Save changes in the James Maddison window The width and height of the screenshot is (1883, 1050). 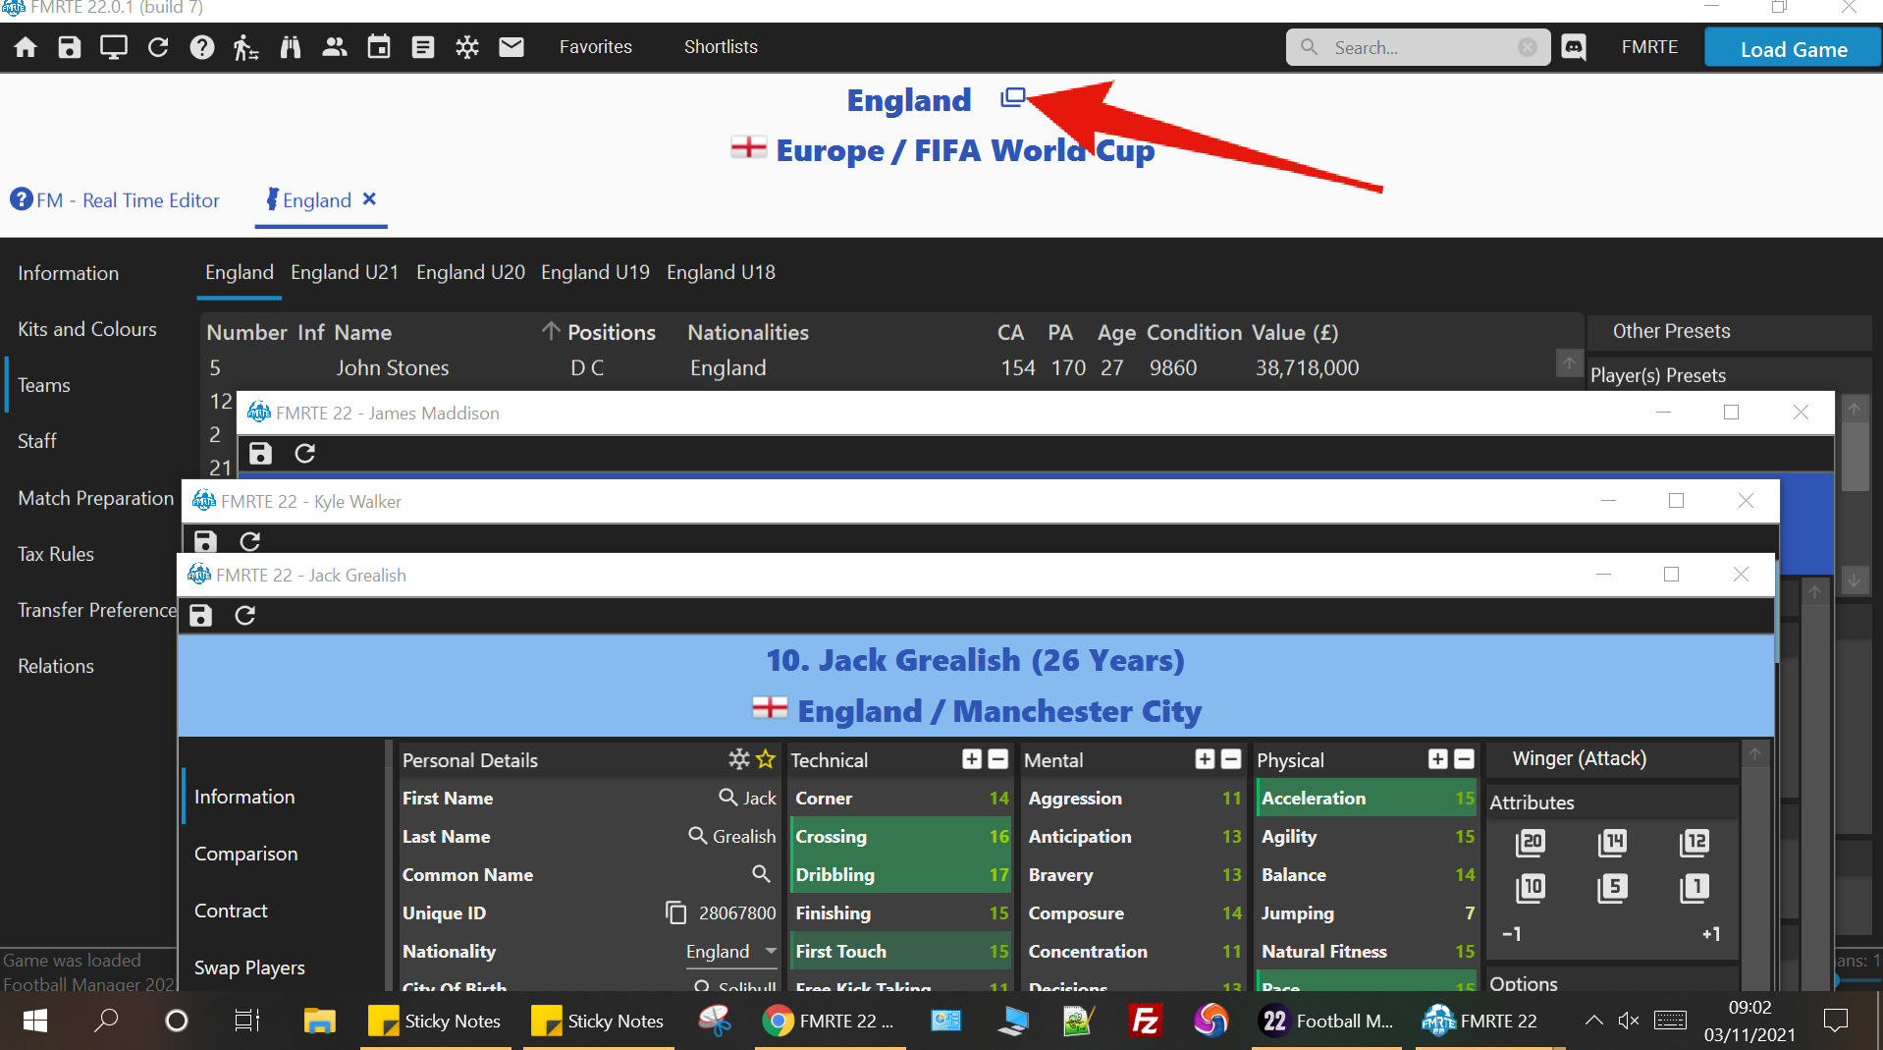coord(260,453)
